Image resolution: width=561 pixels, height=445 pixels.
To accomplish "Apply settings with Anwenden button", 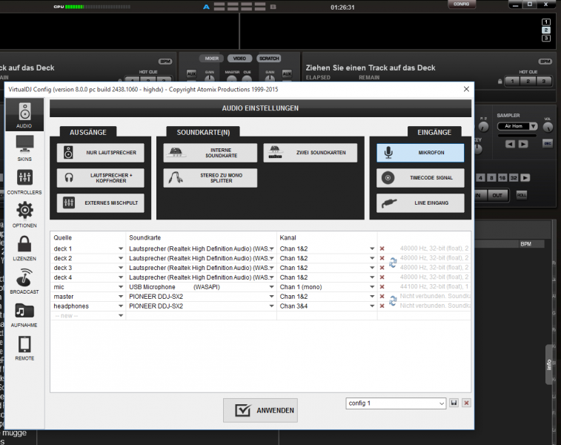I will point(260,410).
